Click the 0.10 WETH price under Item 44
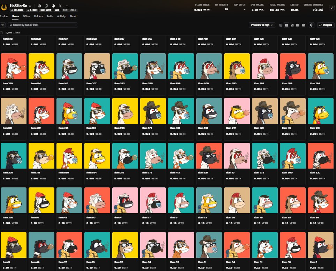 pyautogui.click(x=38, y=268)
